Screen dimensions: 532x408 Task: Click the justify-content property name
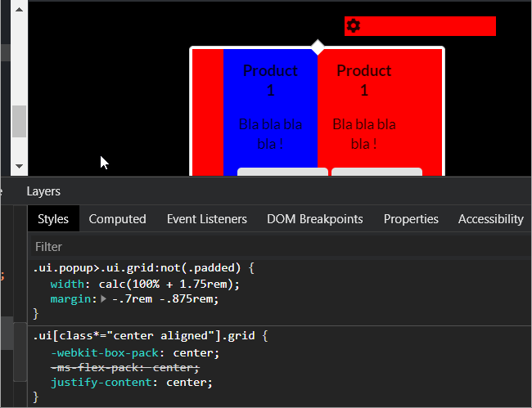[x=101, y=383]
